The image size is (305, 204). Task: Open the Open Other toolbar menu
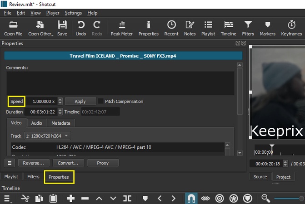click(40, 28)
